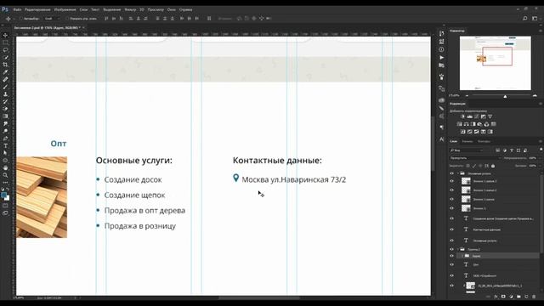This screenshot has height=306, width=544.
Task: Select the Gradient tool
Action: pyautogui.click(x=5, y=116)
